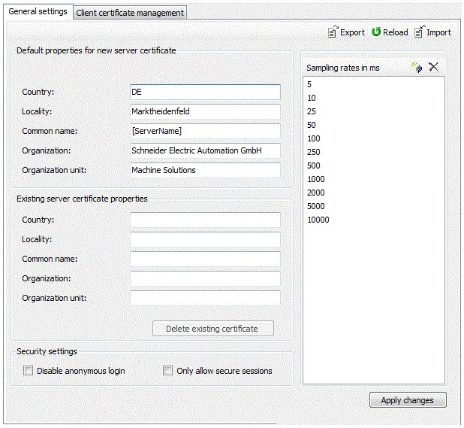Open the General settings tab
The width and height of the screenshot is (464, 428).
pos(38,12)
